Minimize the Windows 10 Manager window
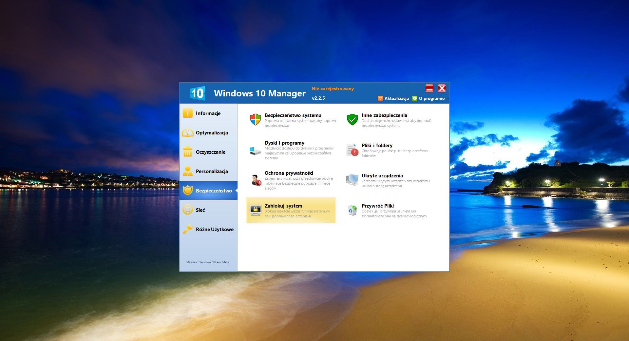The width and height of the screenshot is (629, 341). coord(429,88)
